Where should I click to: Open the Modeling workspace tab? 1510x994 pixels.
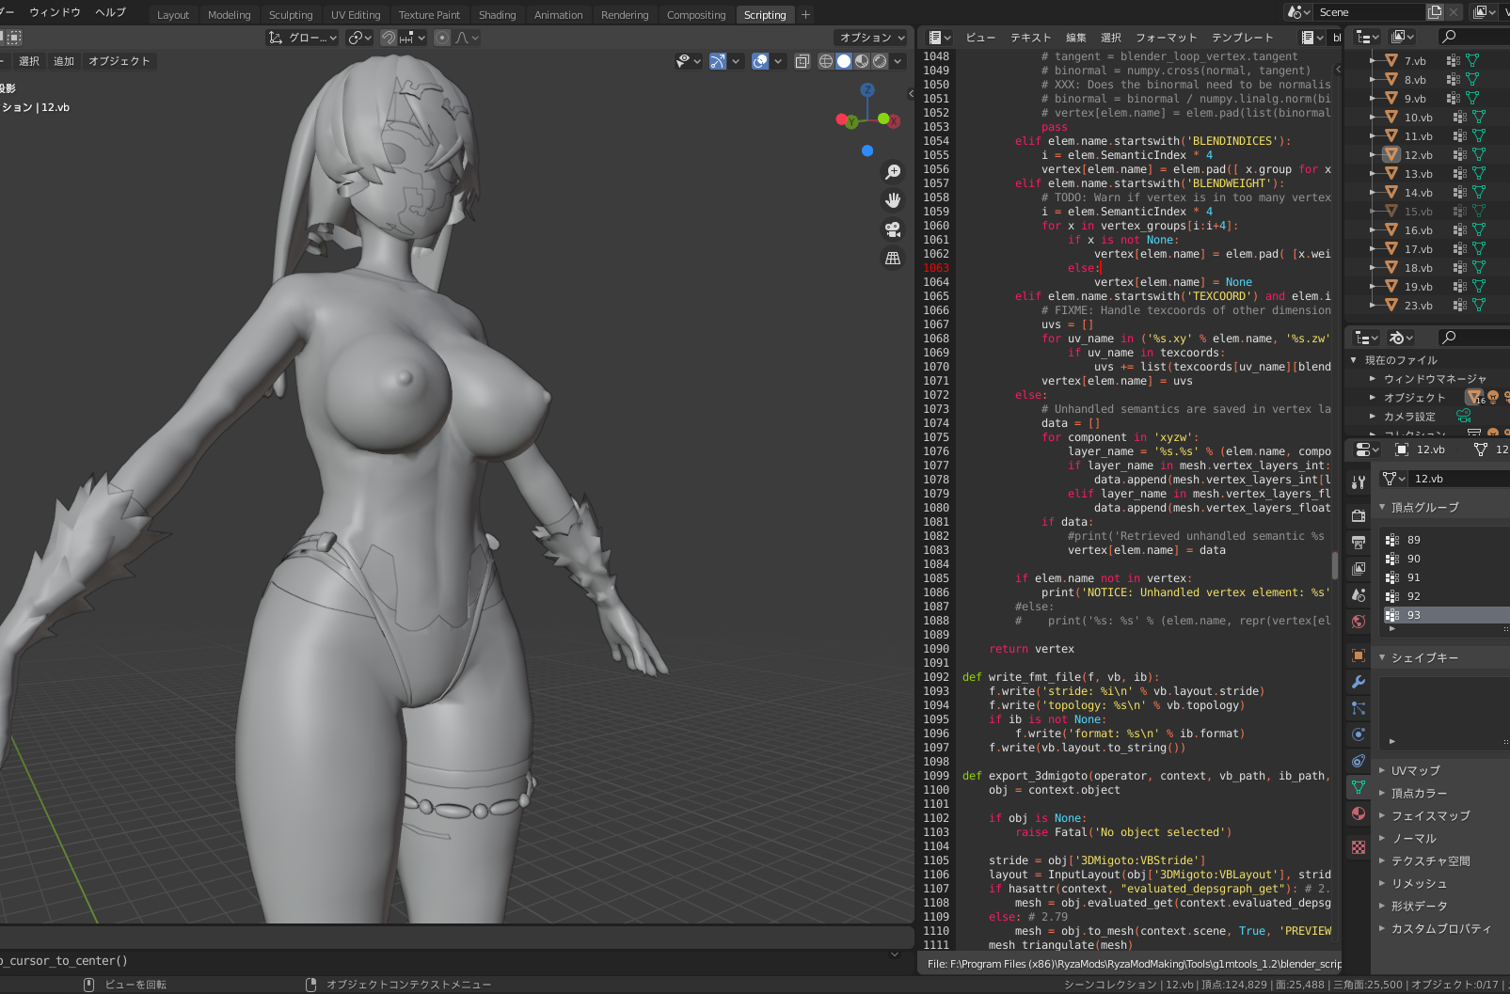[x=230, y=15]
